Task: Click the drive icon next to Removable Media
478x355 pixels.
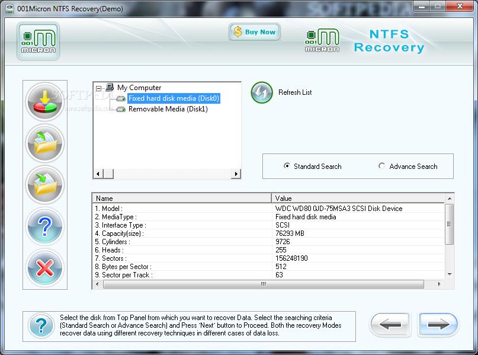Action: tap(121, 109)
